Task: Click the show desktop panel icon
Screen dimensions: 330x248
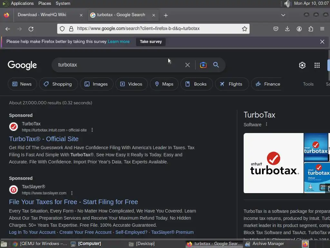Action: pyautogui.click(x=4, y=244)
